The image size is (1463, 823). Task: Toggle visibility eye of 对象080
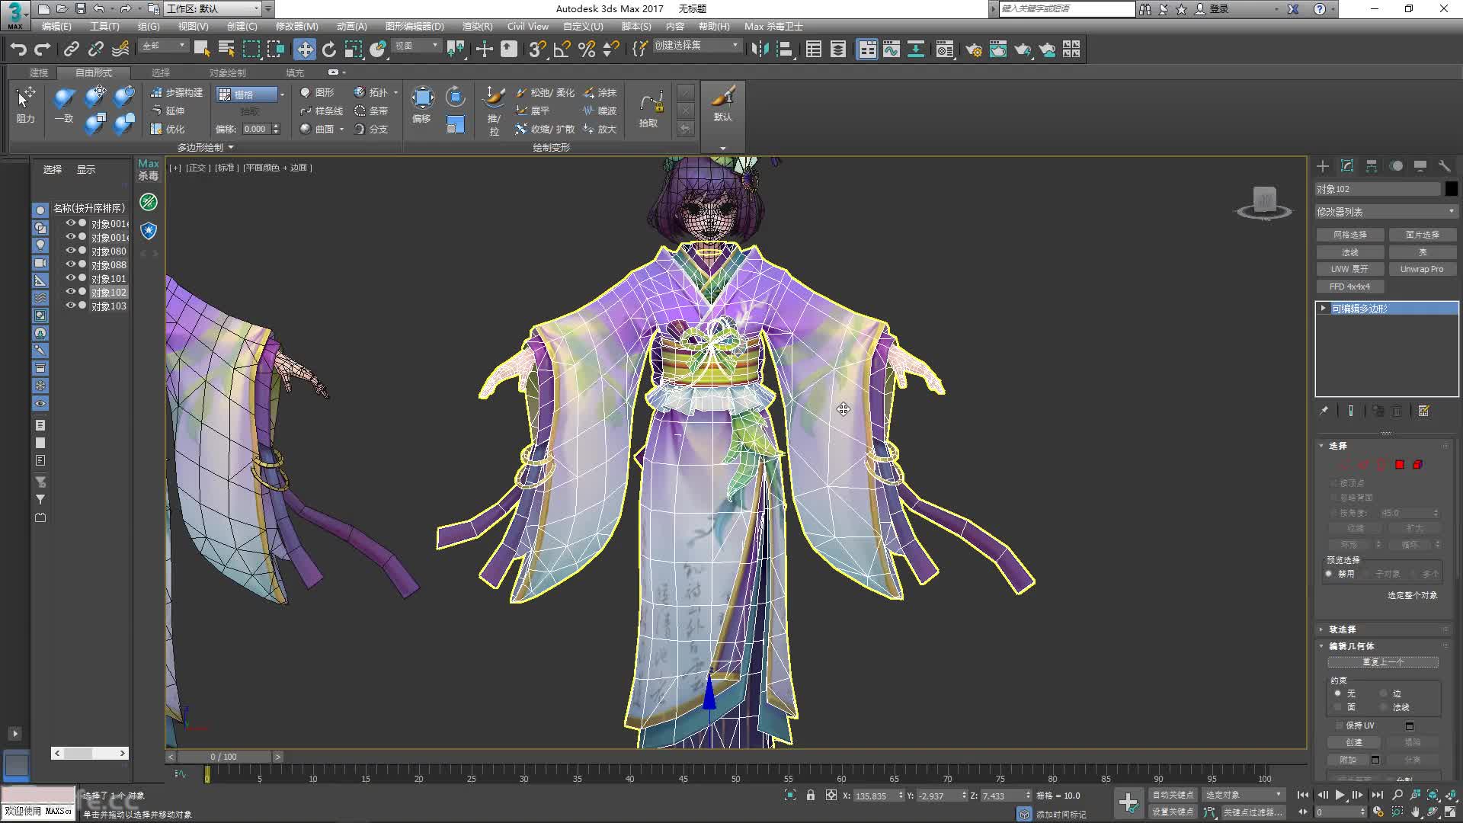pyautogui.click(x=70, y=251)
